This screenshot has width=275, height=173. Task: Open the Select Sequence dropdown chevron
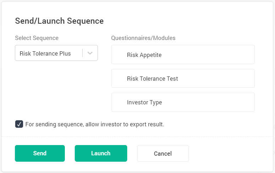pyautogui.click(x=90, y=53)
